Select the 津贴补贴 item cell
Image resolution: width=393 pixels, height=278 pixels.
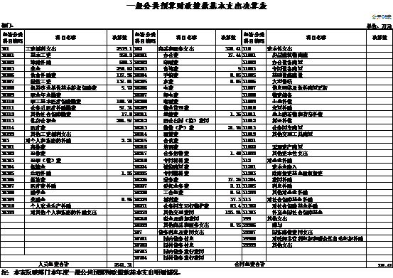[x=66, y=62]
